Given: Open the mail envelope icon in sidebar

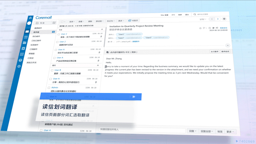Looking at the screenshot, I should point(27,32).
